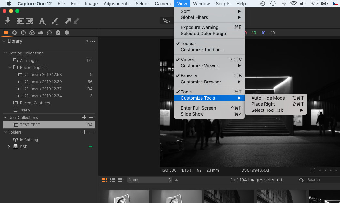Click the Lens correction tool tab
The width and height of the screenshot is (340, 203).
click(23, 33)
